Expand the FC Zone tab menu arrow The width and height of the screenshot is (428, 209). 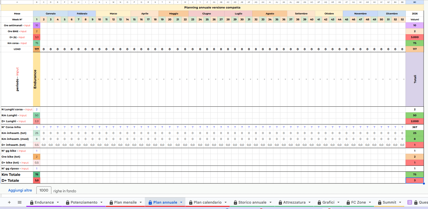(370, 202)
